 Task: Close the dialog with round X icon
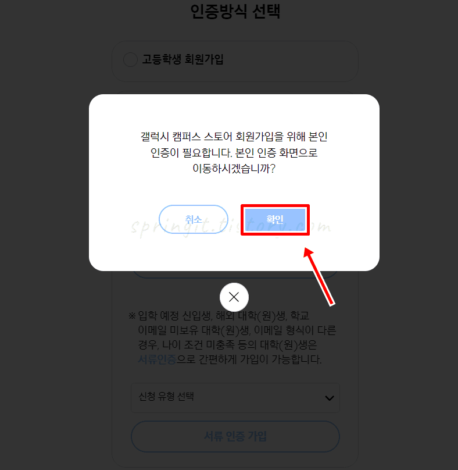point(234,297)
